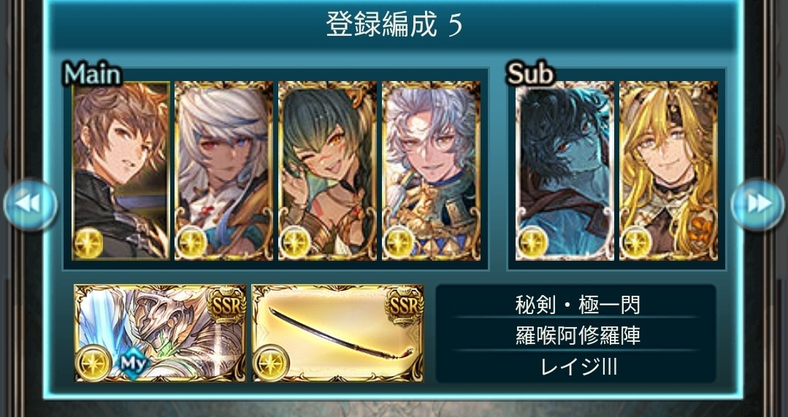The height and width of the screenshot is (417, 788).
Task: Select the レイジIII skill entry
Action: [578, 367]
